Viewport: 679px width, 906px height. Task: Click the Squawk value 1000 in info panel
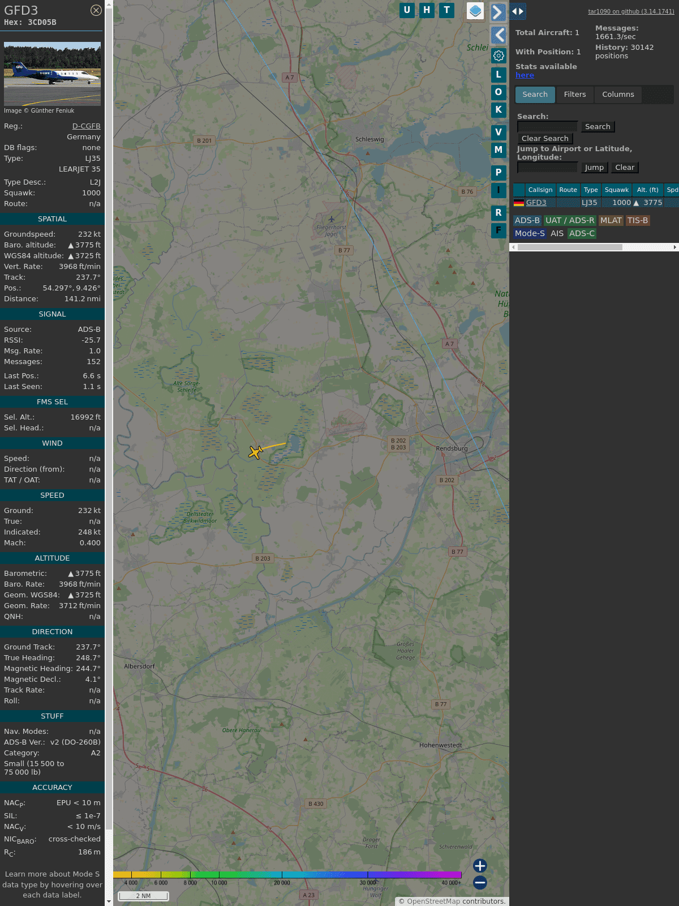(x=91, y=193)
